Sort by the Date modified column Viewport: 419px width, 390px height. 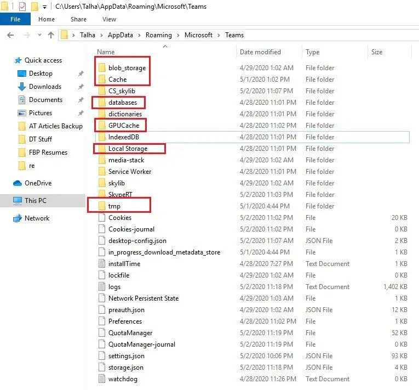pos(260,52)
